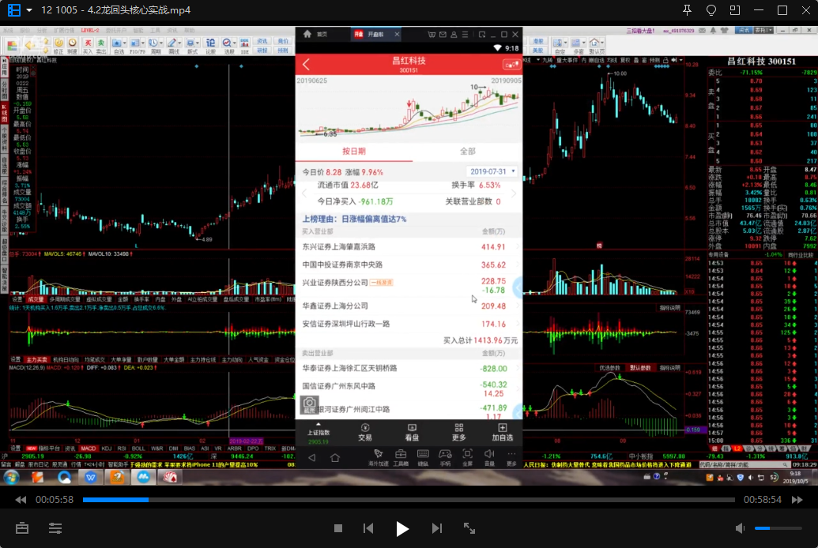Open 看盘 in the app bottom bar

412,433
